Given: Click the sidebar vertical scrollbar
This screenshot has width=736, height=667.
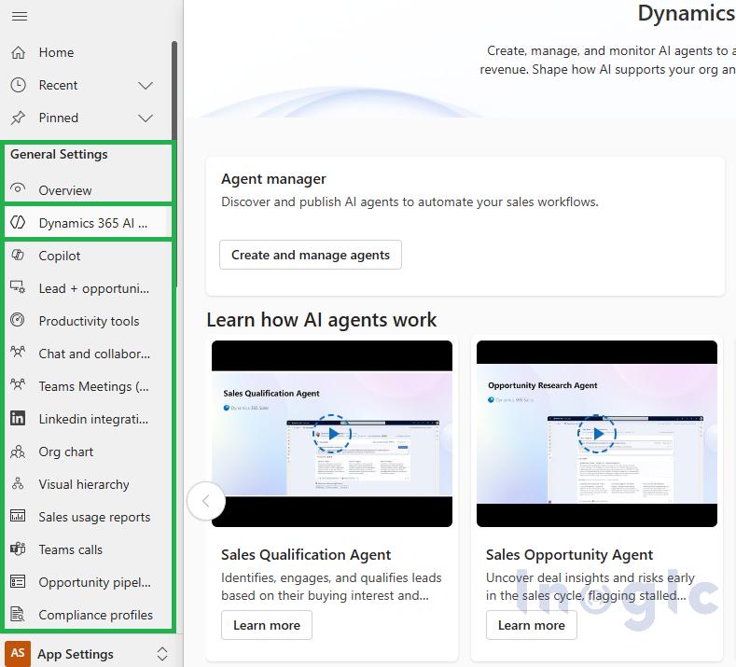Looking at the screenshot, I should click(x=174, y=163).
